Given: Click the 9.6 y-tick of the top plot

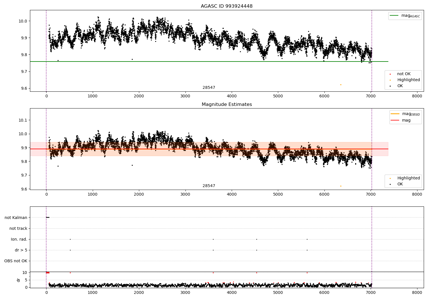Looking at the screenshot, I should pos(24,88).
